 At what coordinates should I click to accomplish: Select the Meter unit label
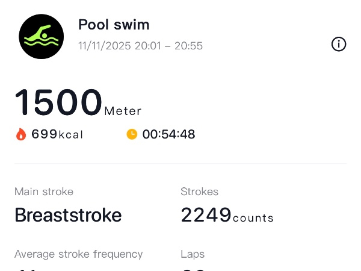[123, 111]
